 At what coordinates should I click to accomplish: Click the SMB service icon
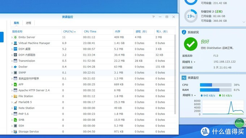pos(15,120)
